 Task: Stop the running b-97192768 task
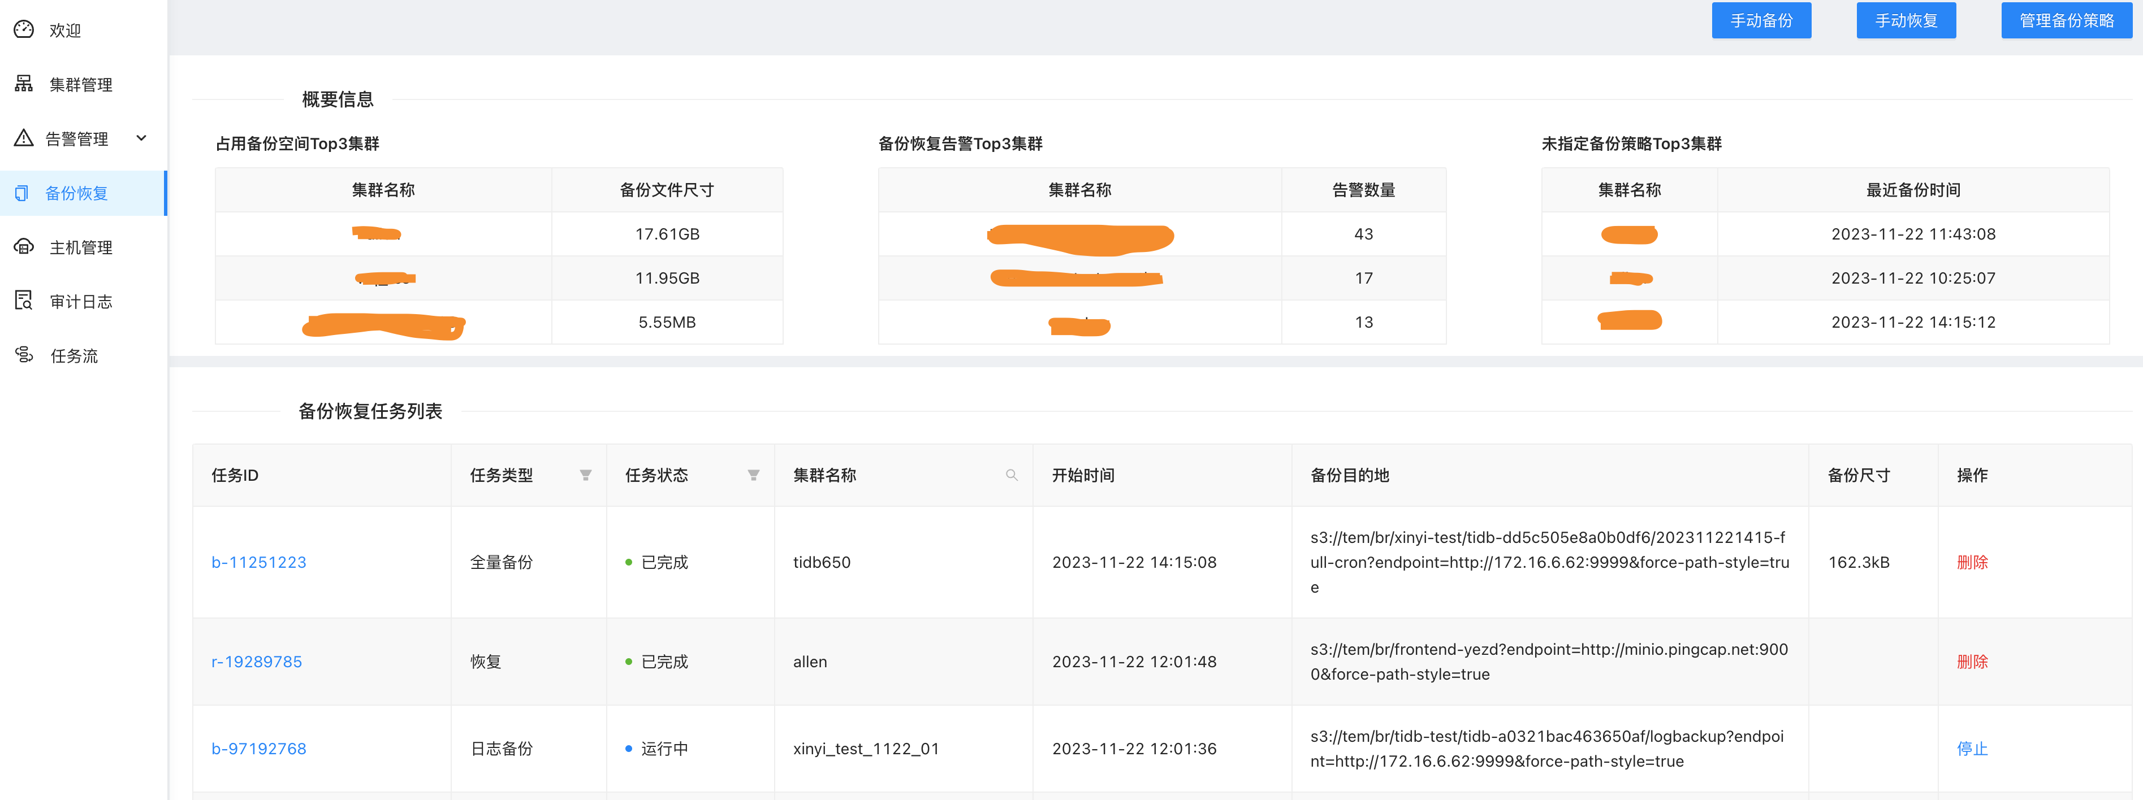pos(1972,749)
